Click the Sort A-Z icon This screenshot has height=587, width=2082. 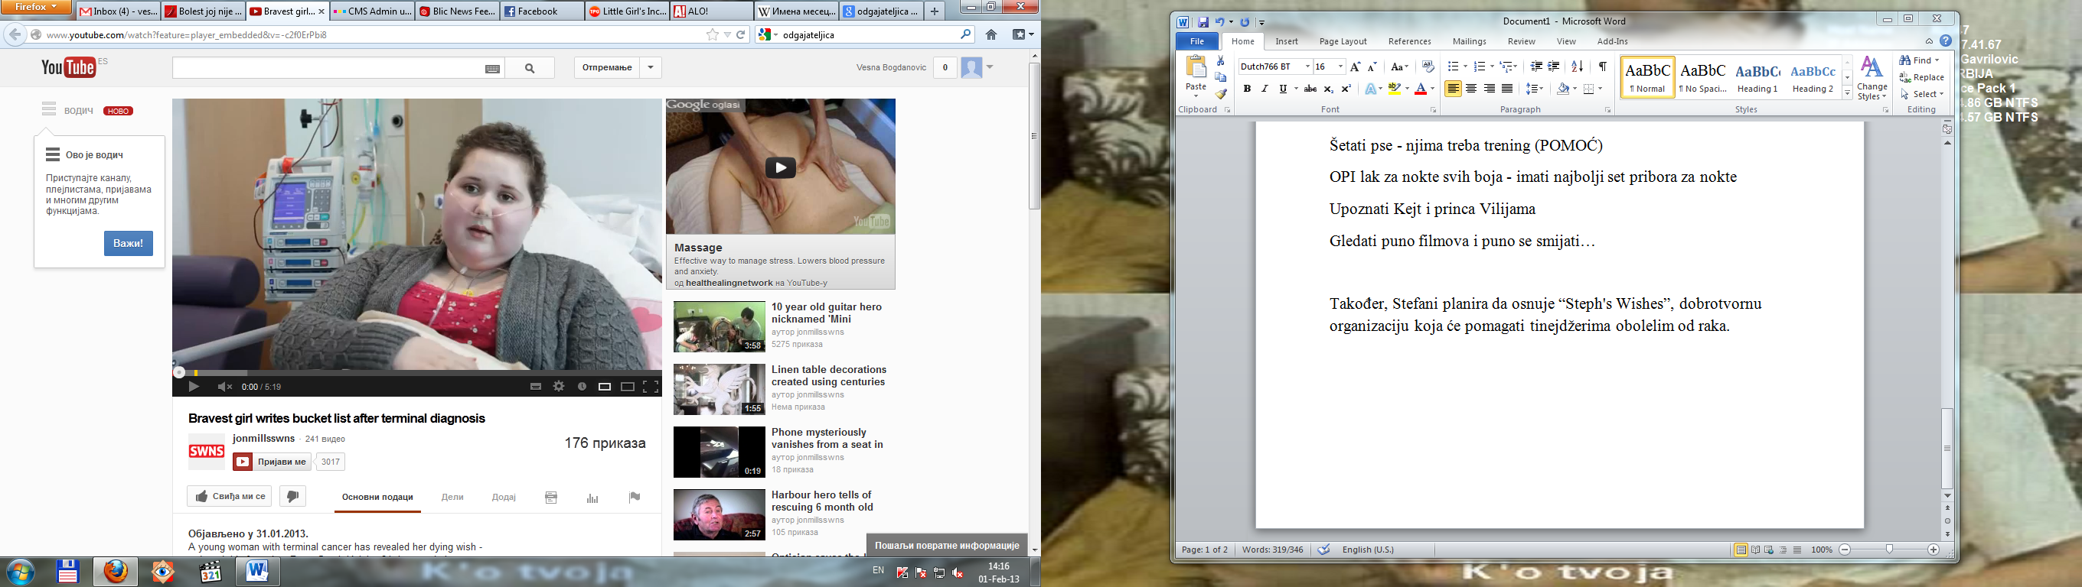pos(1577,67)
